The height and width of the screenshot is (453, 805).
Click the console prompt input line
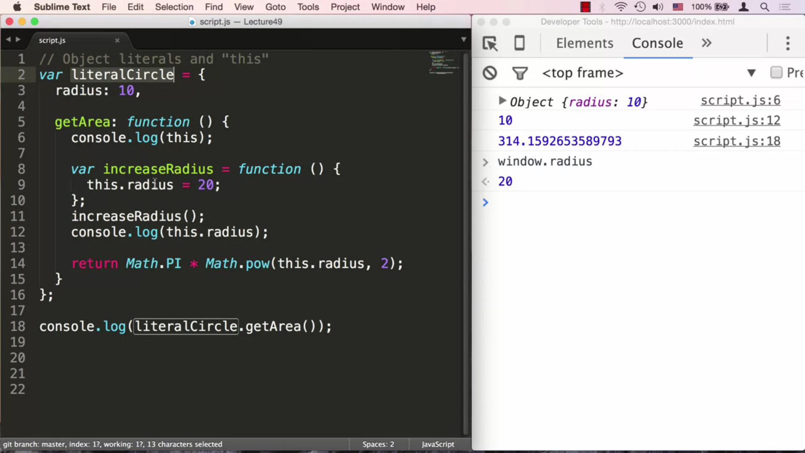646,203
